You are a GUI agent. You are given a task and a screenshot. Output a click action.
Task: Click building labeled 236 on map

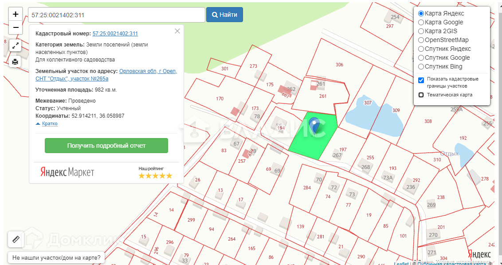click(x=411, y=187)
